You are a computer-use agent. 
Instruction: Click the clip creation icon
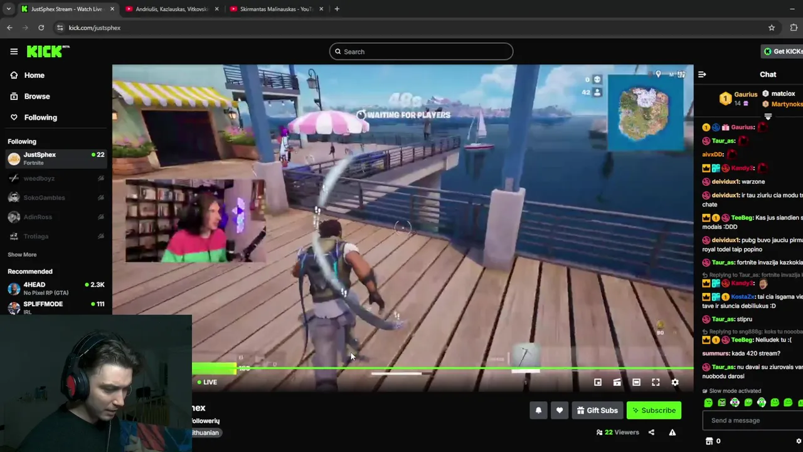[617, 382]
